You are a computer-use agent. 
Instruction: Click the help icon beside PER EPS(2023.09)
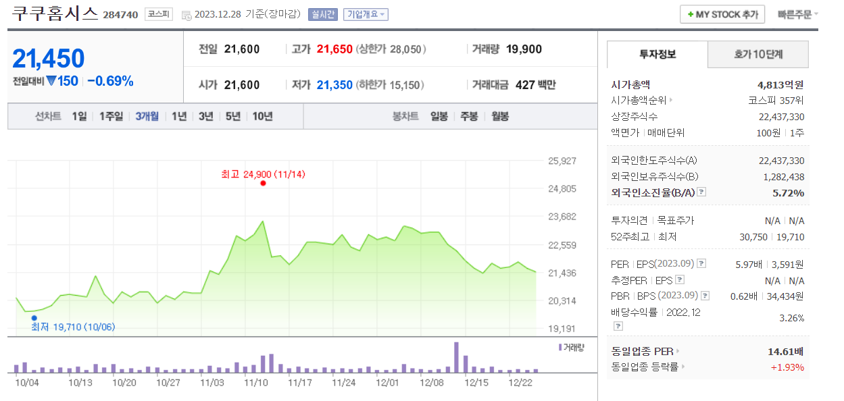coord(701,263)
